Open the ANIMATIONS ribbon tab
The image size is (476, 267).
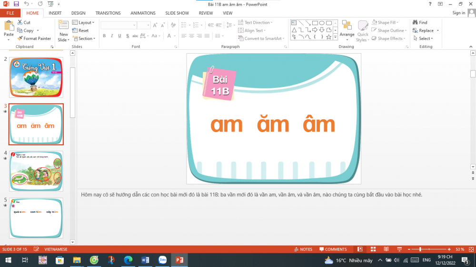pyautogui.click(x=143, y=13)
